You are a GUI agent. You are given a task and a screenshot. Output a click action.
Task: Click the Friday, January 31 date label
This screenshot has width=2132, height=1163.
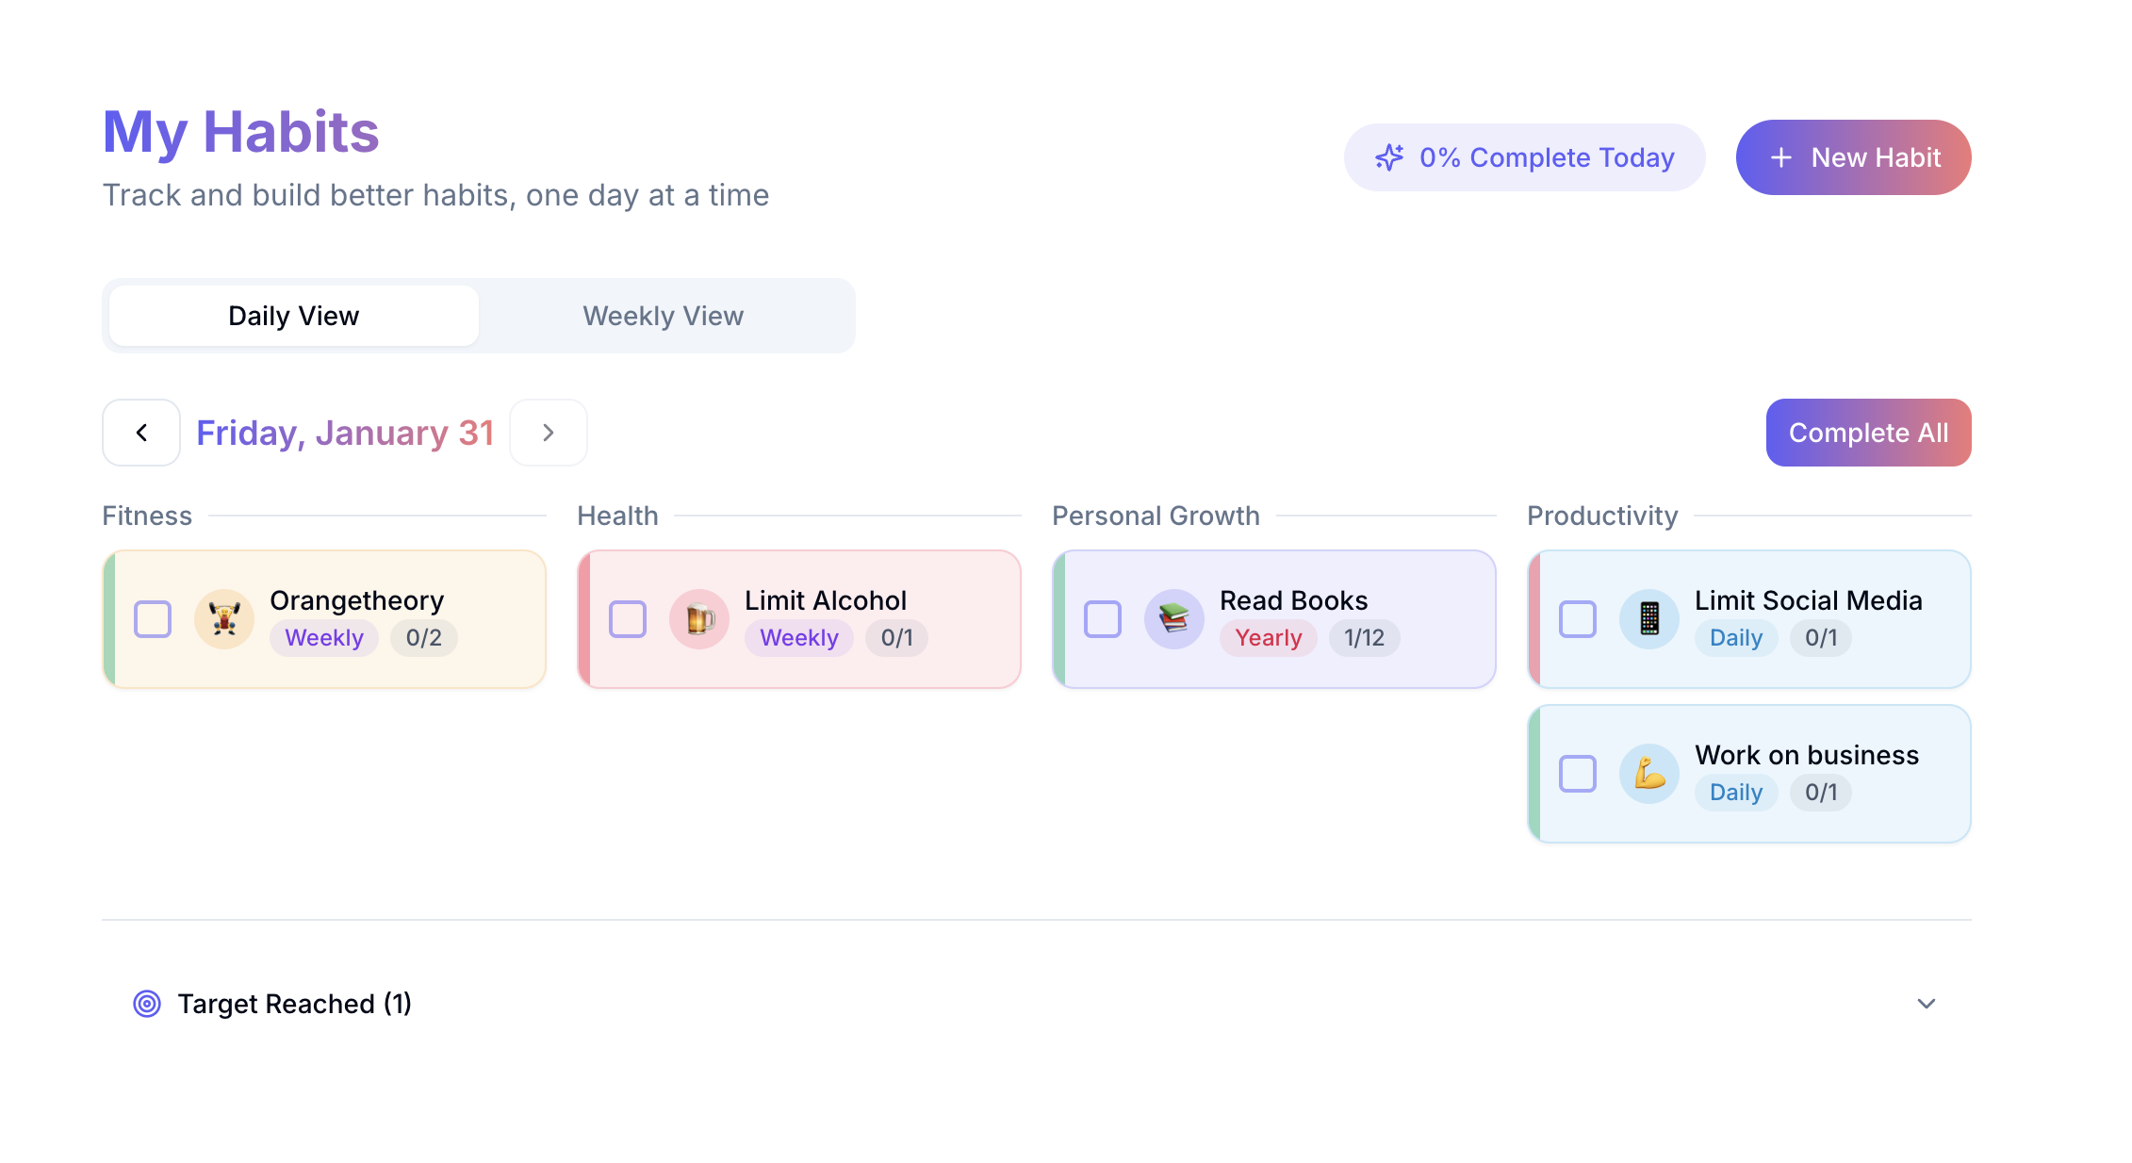click(x=345, y=433)
